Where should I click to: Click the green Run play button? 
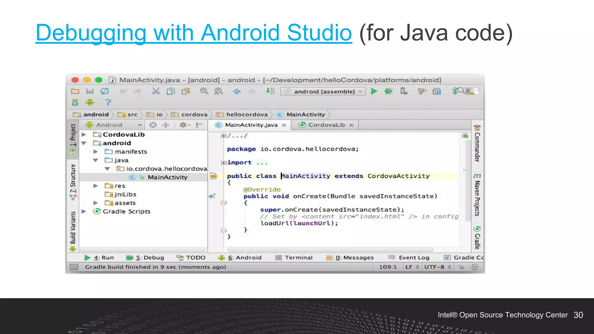pyautogui.click(x=374, y=91)
